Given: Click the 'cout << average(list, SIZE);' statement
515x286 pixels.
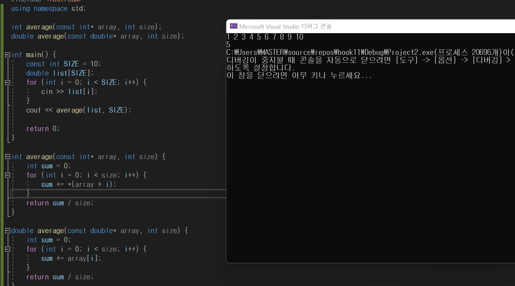Looking at the screenshot, I should (x=79, y=110).
